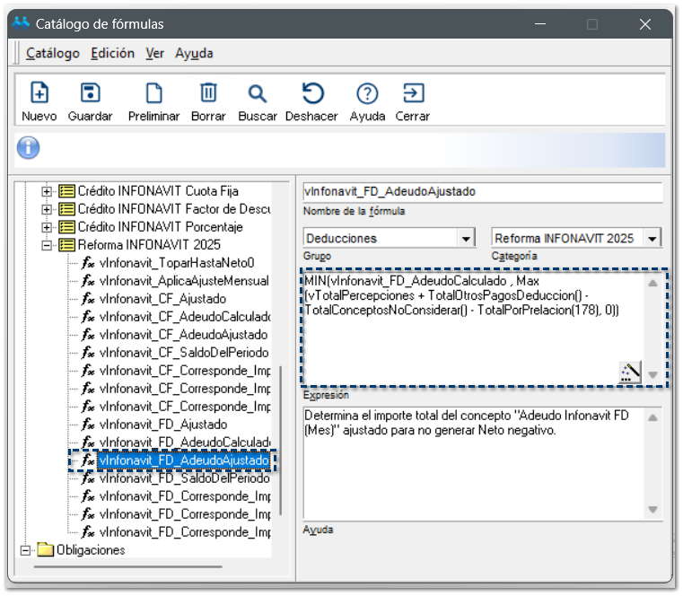Delete formula with Borrar icon
The image size is (683, 596).
(208, 93)
